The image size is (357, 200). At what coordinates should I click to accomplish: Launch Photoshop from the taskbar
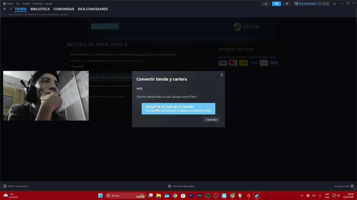tap(199, 196)
